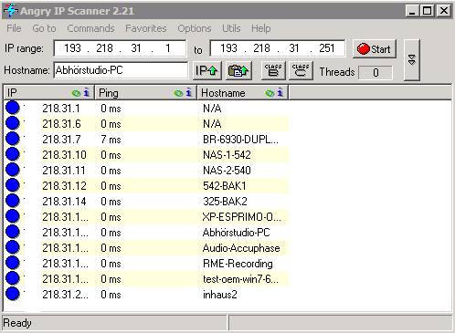Click the blue status dot for 542-BAK1 row
Viewport: 455px width, 333px height.
click(x=13, y=185)
